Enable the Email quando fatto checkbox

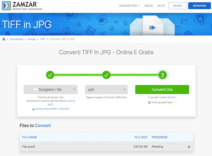point(175,102)
